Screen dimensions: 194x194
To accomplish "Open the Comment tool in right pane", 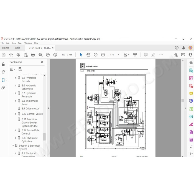I will click(x=191, y=93).
